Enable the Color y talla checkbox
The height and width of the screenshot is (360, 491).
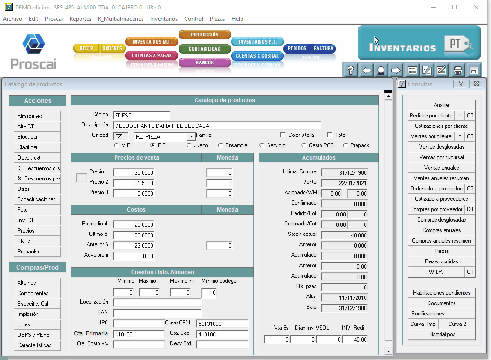click(283, 135)
